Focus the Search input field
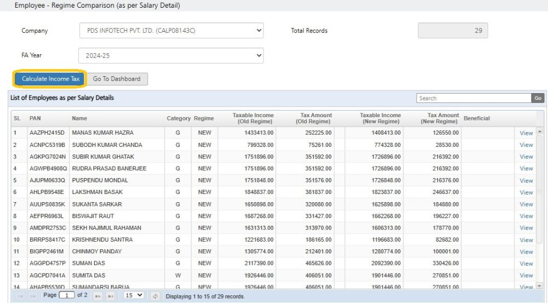Screen dimensions: 548x303 tap(473, 98)
